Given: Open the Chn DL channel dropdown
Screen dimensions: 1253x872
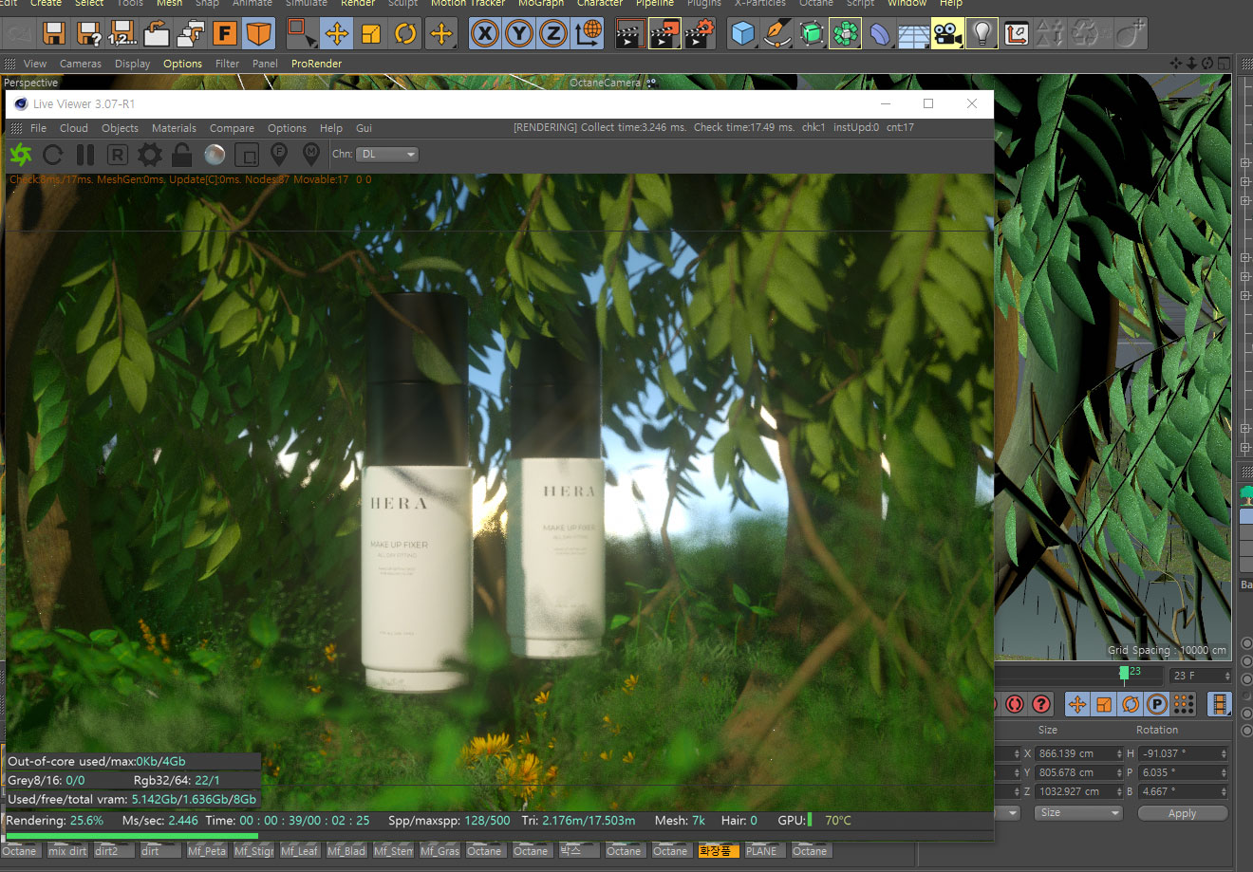Looking at the screenshot, I should (x=388, y=155).
